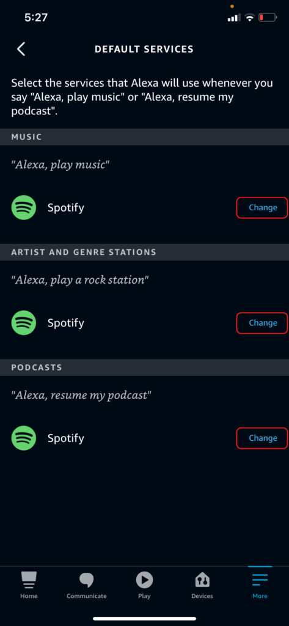This screenshot has height=626, width=289.
Task: Tap the Wi-Fi status icon
Action: 250,18
